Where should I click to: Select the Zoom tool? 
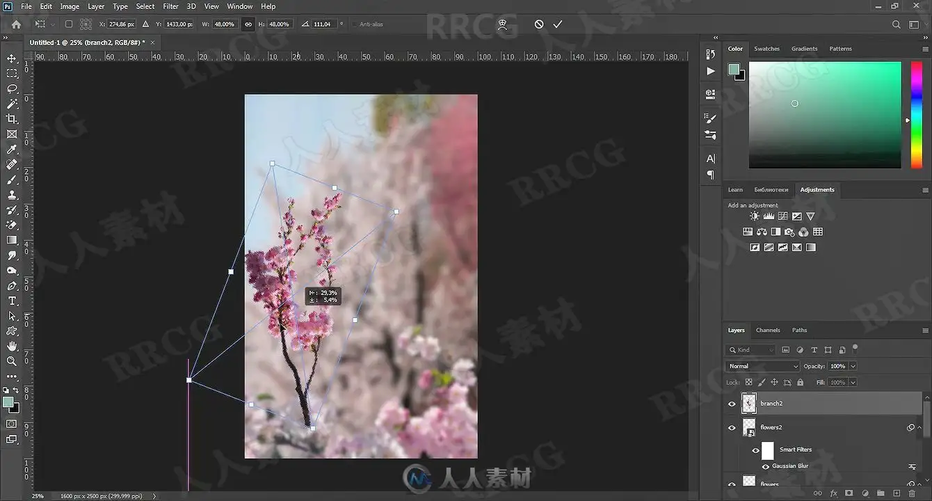tap(12, 361)
